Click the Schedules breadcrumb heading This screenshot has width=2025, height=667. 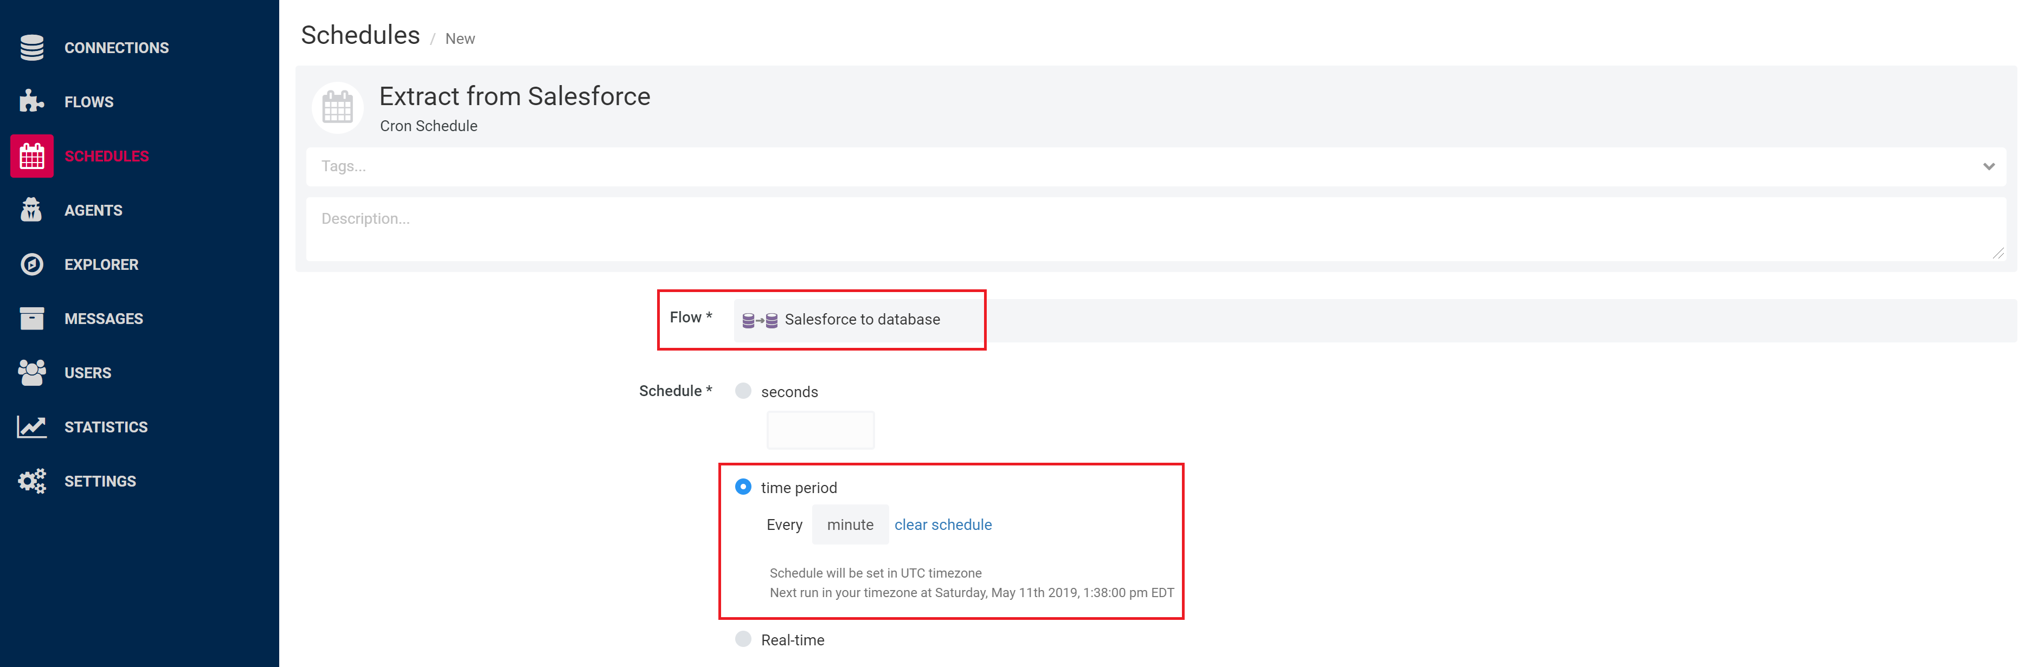(360, 35)
